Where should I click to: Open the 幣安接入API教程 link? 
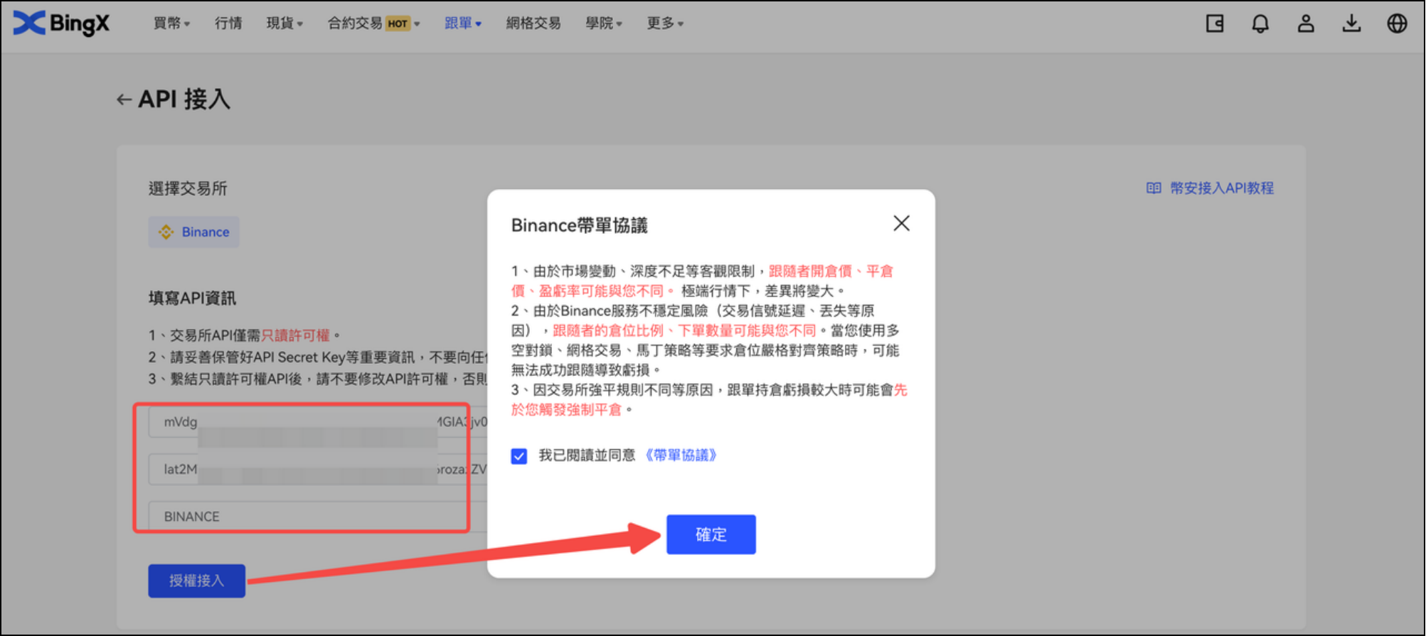click(x=1222, y=188)
